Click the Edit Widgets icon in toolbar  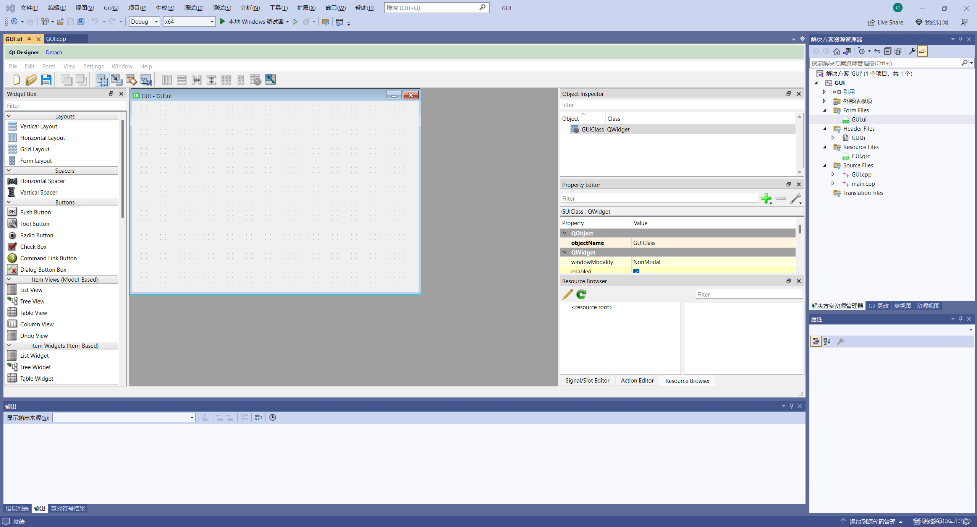[102, 79]
